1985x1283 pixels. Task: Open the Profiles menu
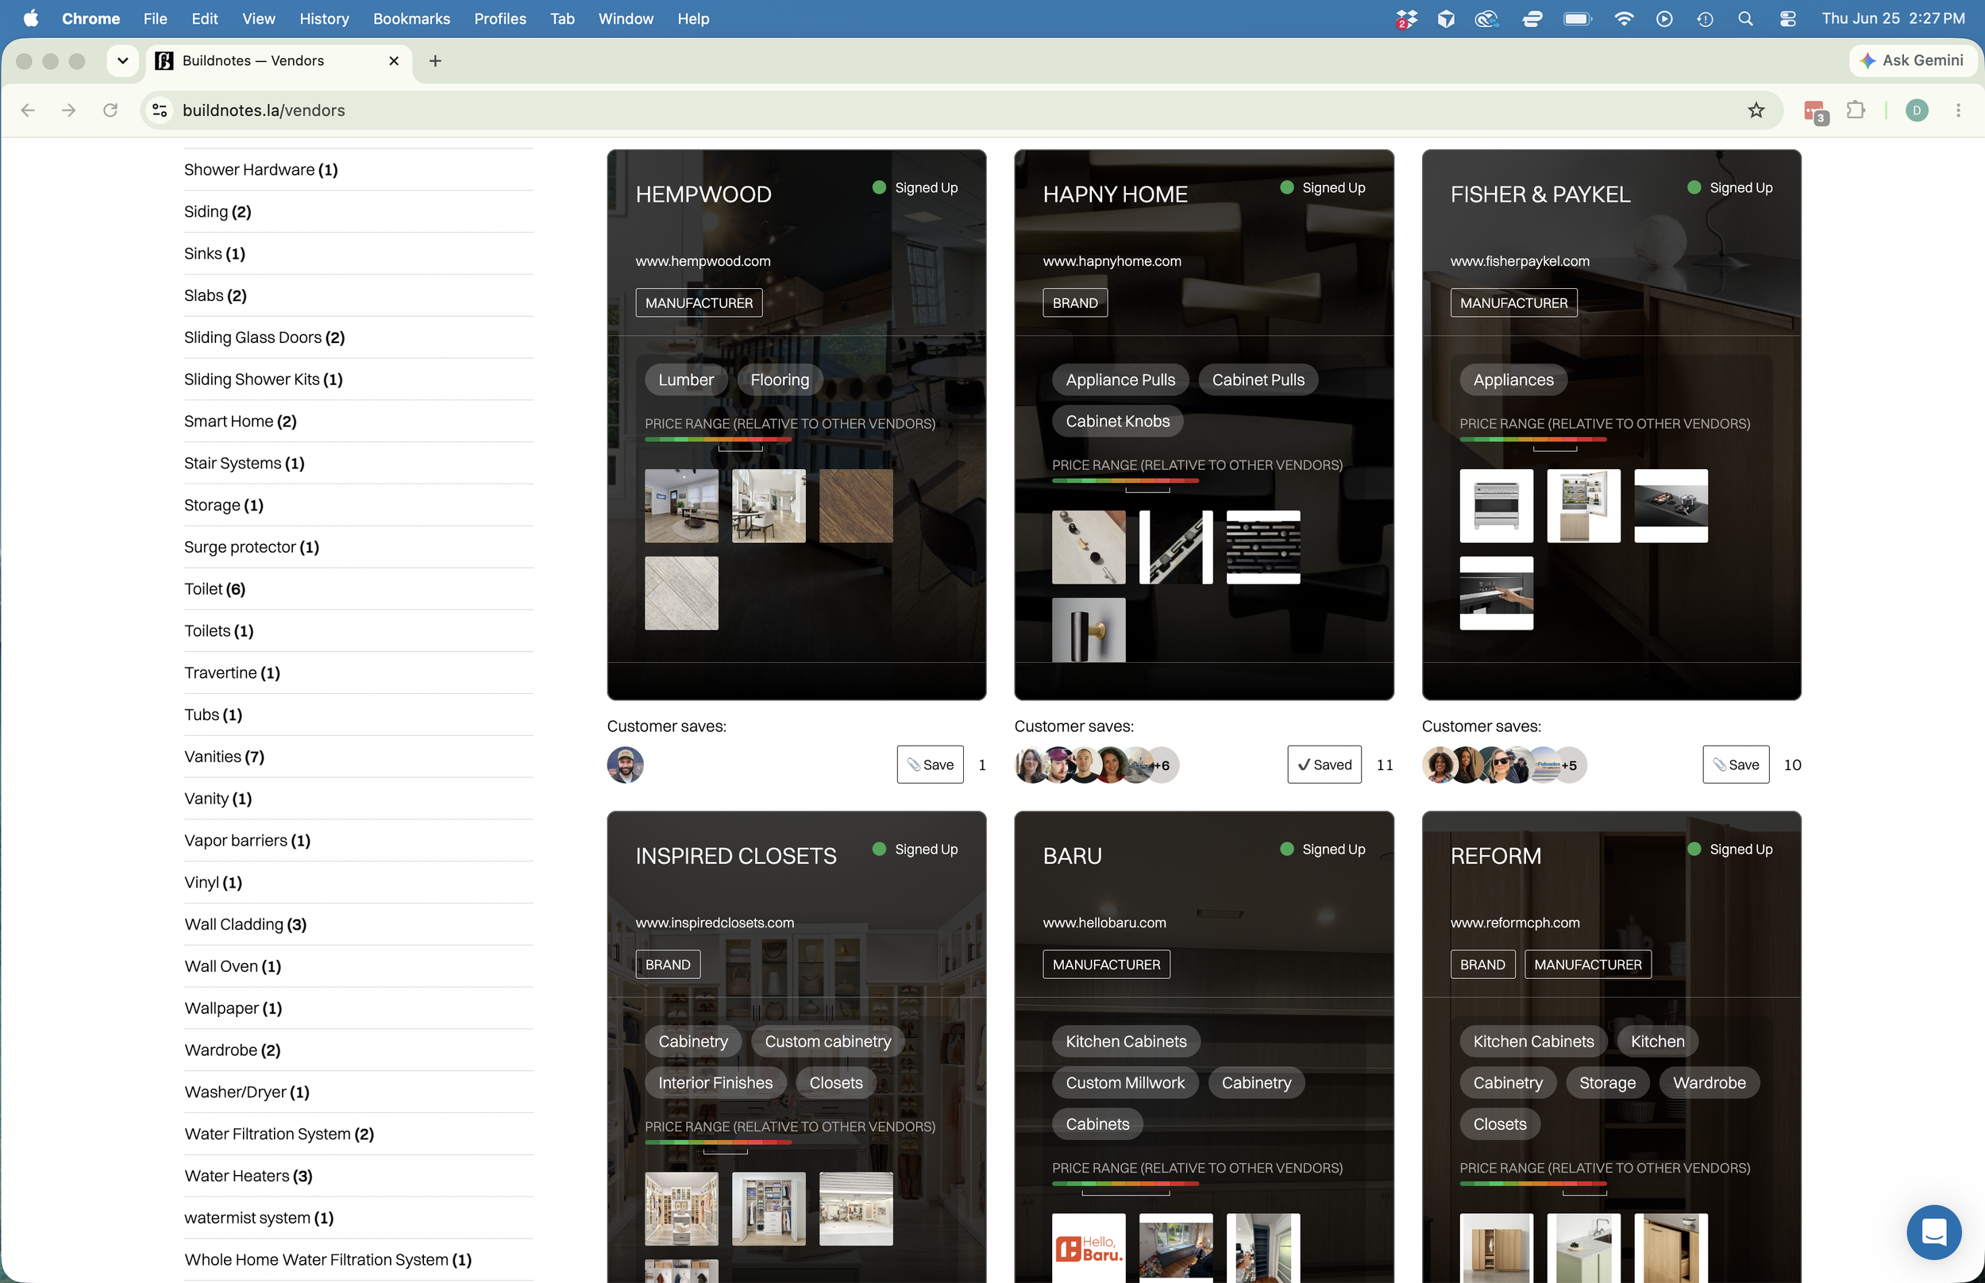click(x=499, y=18)
